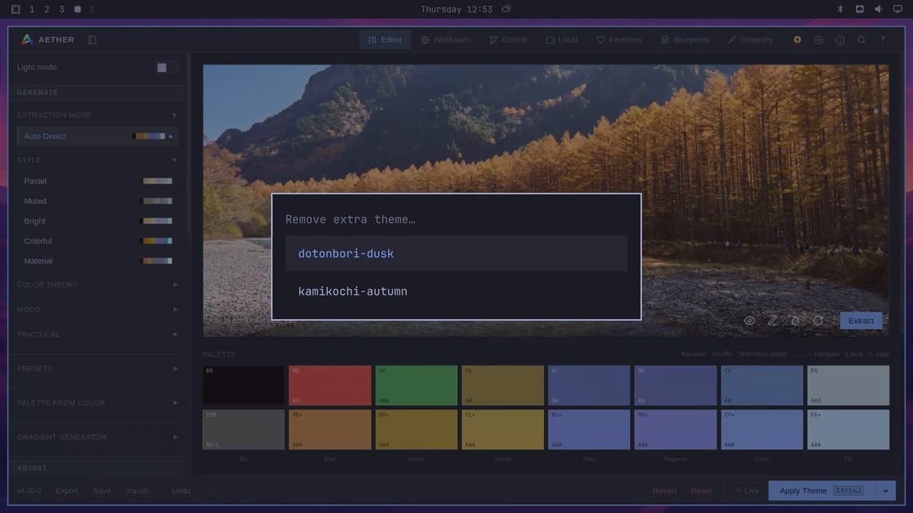Screen dimensions: 913x513
Task: Click the Bluetooth icon in system bar
Action: click(841, 9)
